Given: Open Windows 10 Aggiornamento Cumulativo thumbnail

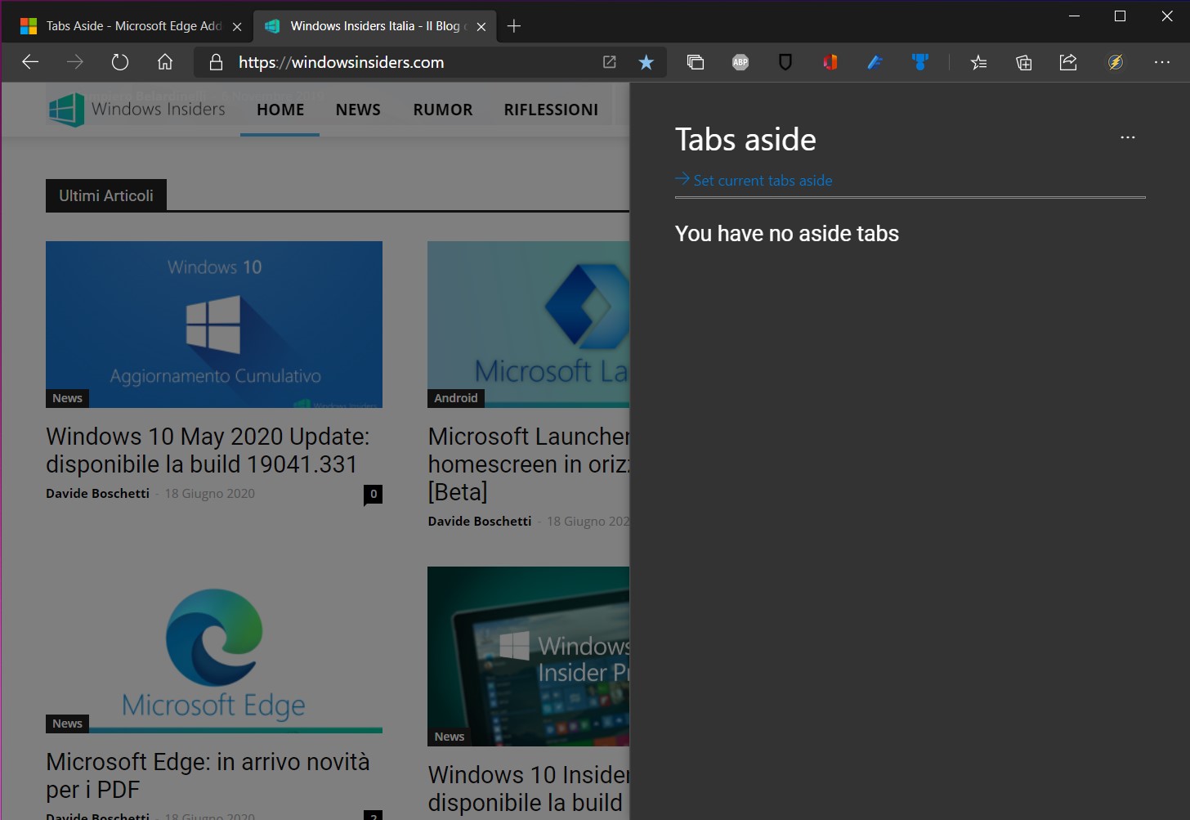Looking at the screenshot, I should point(214,325).
